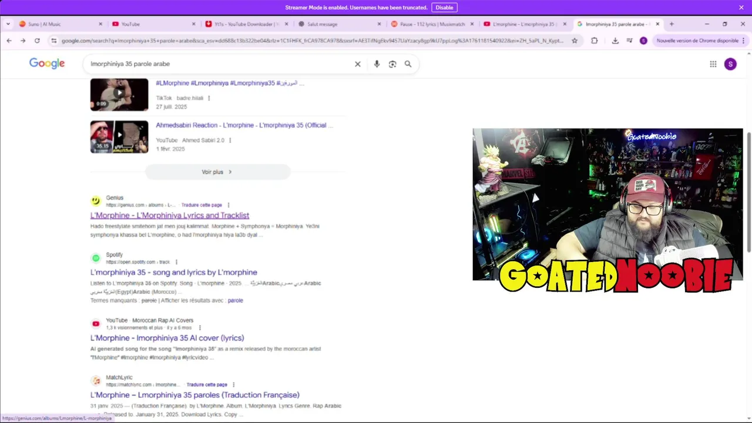
Task: Submit search with magnifier icon
Action: pyautogui.click(x=408, y=64)
